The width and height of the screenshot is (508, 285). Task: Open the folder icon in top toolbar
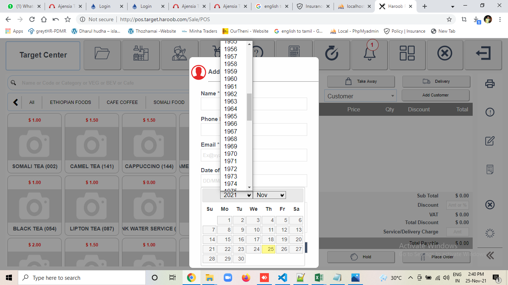point(102,55)
